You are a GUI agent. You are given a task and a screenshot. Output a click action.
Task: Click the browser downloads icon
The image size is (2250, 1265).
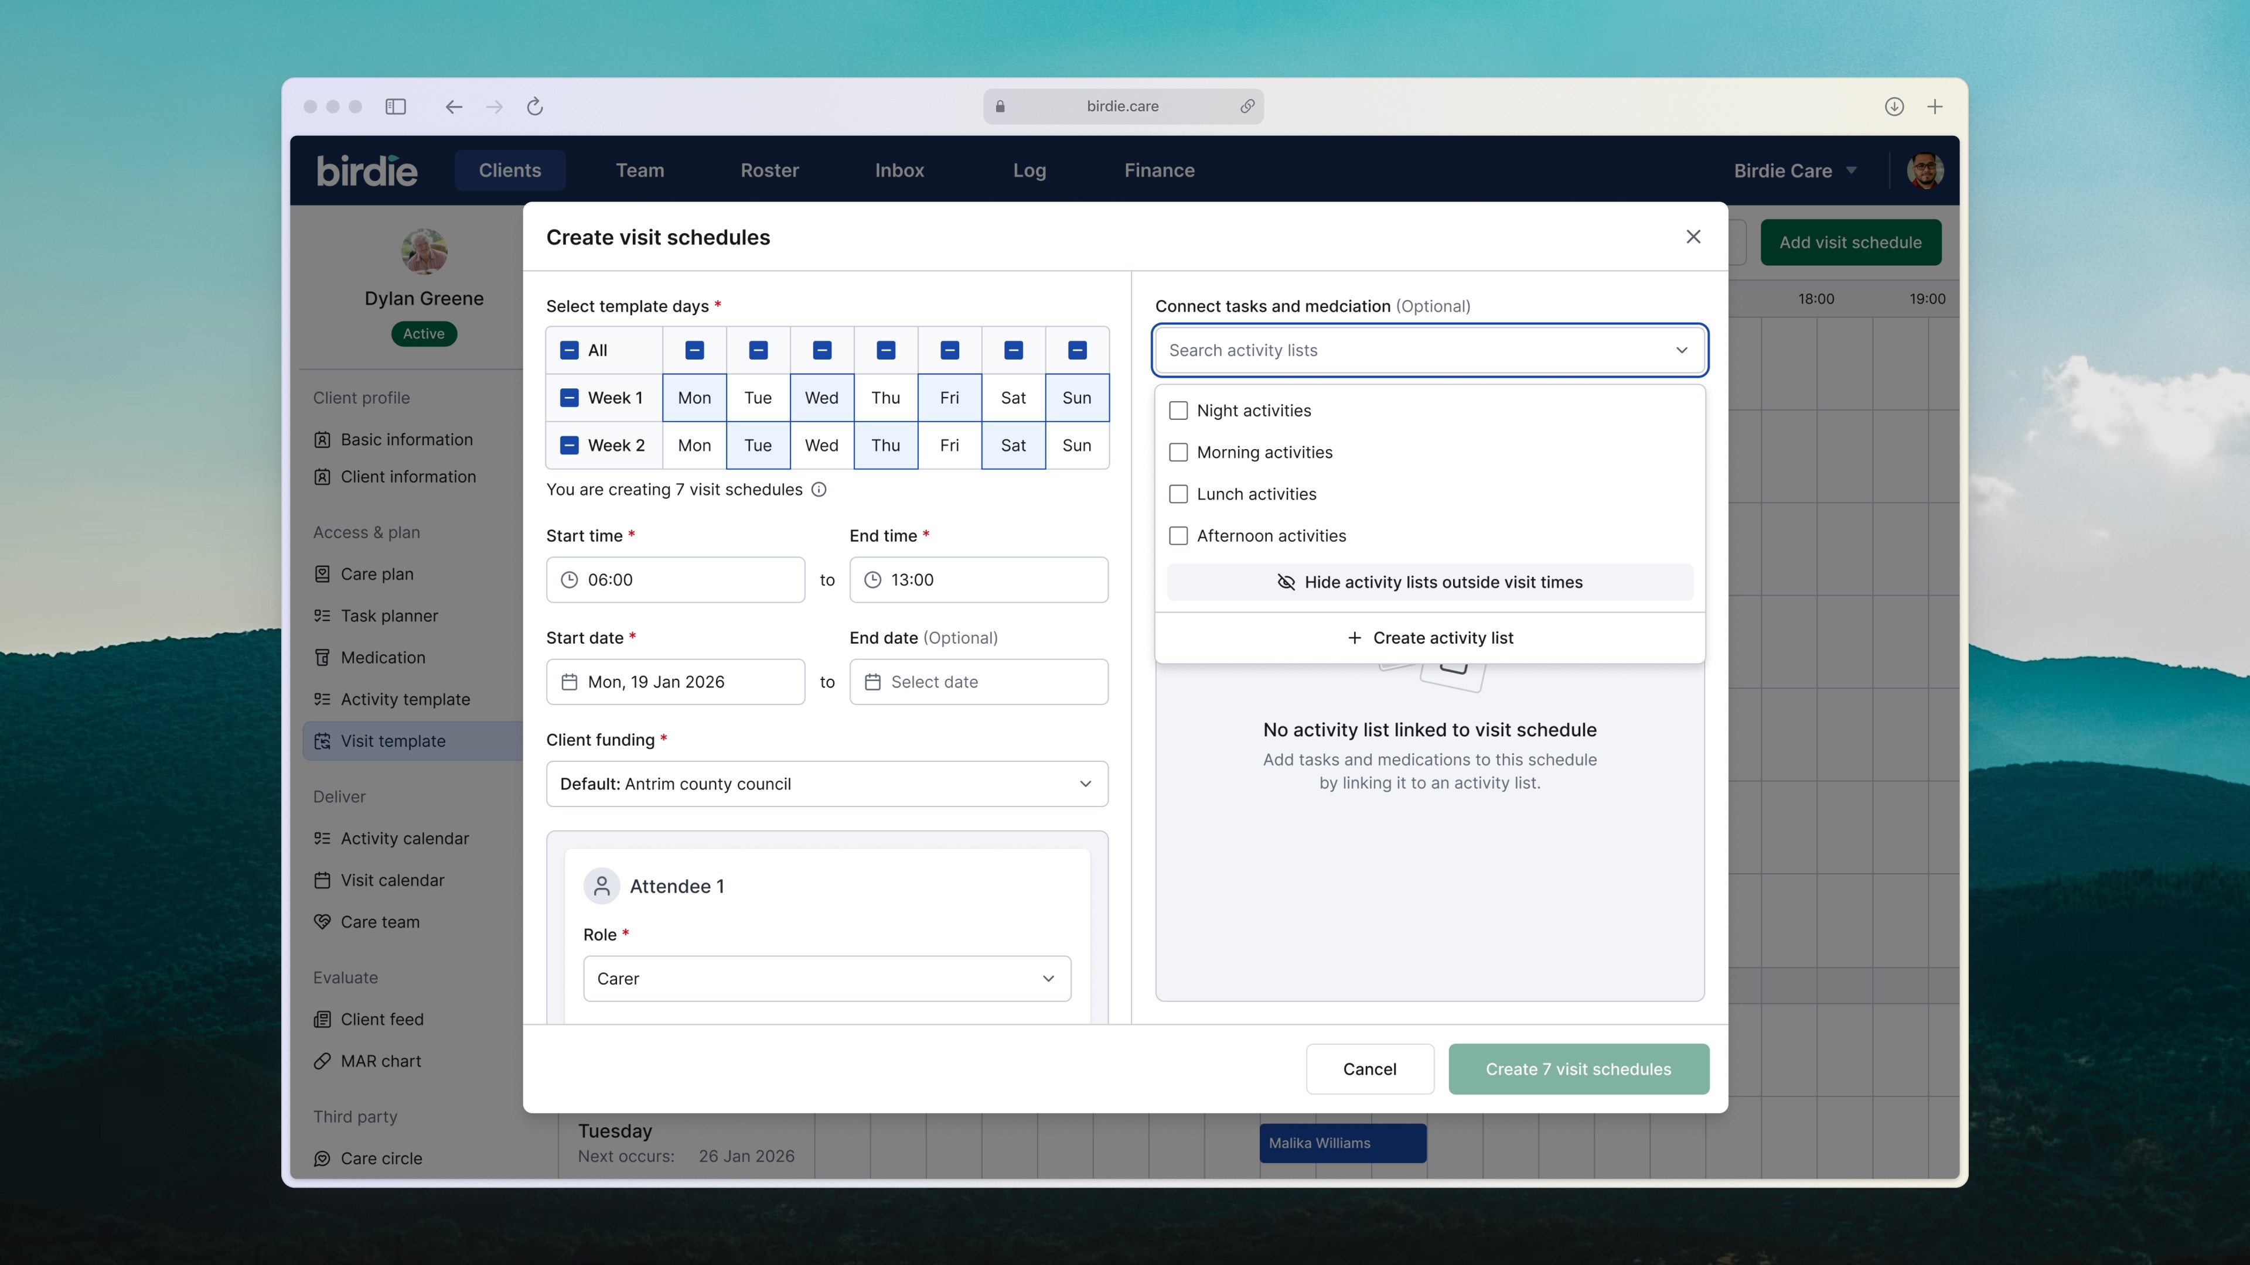[1894, 107]
